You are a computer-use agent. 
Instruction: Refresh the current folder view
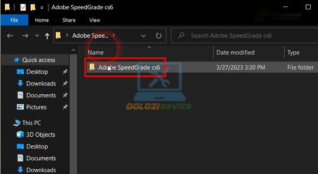[159, 36]
